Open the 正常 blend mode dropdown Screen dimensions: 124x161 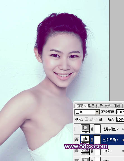[x=87, y=112]
